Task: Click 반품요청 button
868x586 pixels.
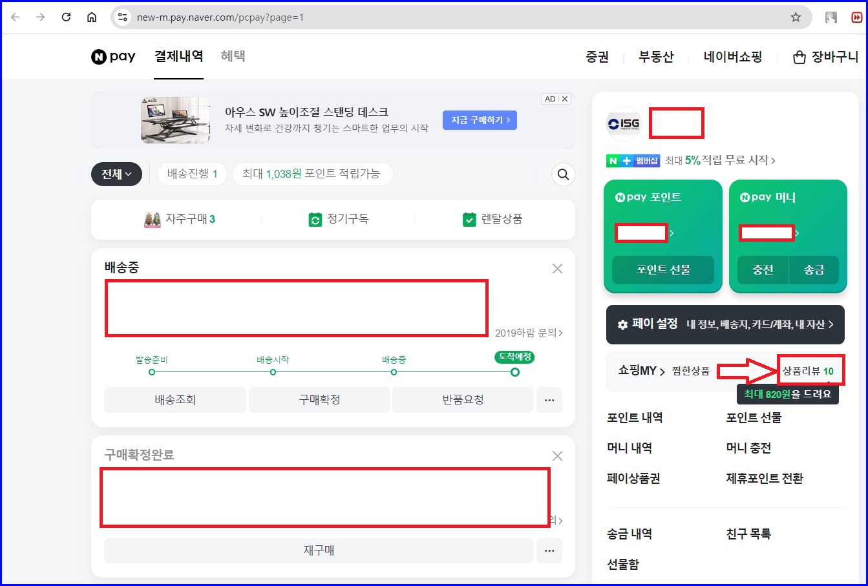Action: pyautogui.click(x=463, y=400)
